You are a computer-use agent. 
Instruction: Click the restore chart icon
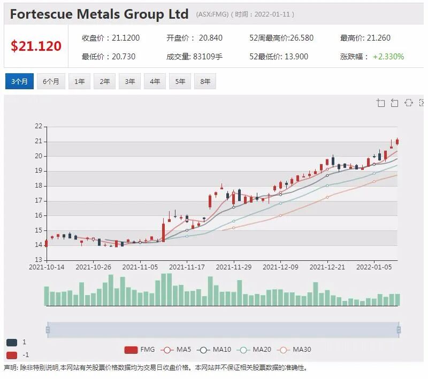(x=409, y=103)
